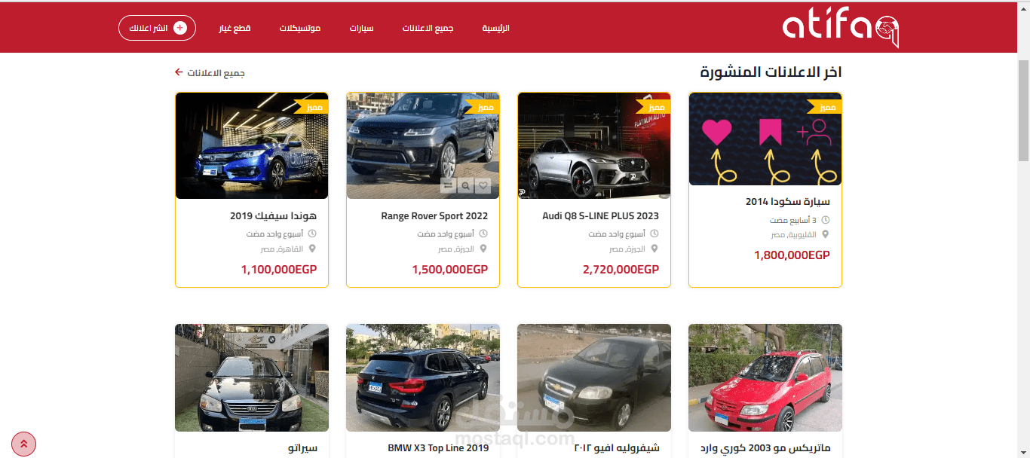Open the هوندا سيفيك 2019 listing title
This screenshot has width=1030, height=458.
pos(274,216)
